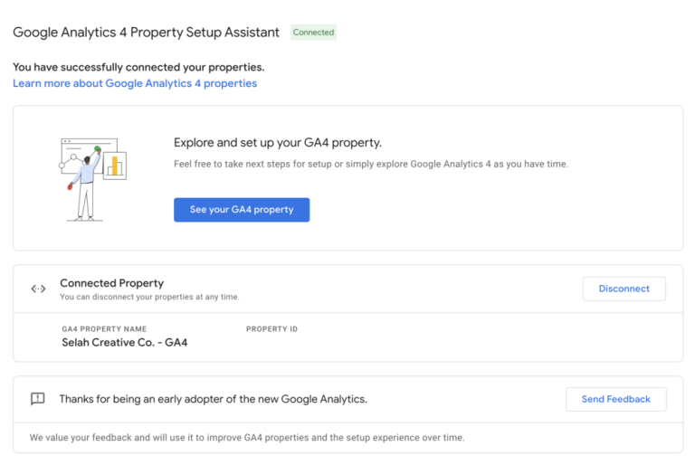Click the Connected Property link icon
Screen dimensions: 695x465
click(x=38, y=289)
